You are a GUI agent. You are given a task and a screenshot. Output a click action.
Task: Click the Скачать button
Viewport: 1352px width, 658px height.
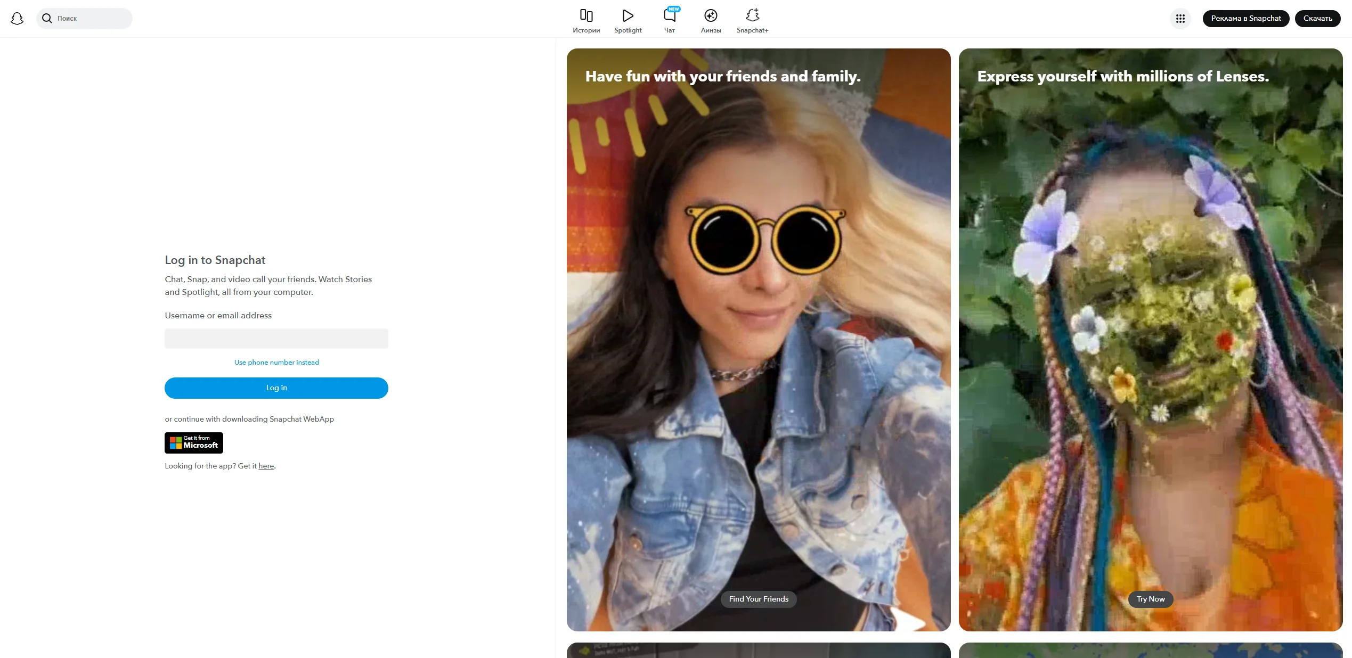[x=1317, y=18]
